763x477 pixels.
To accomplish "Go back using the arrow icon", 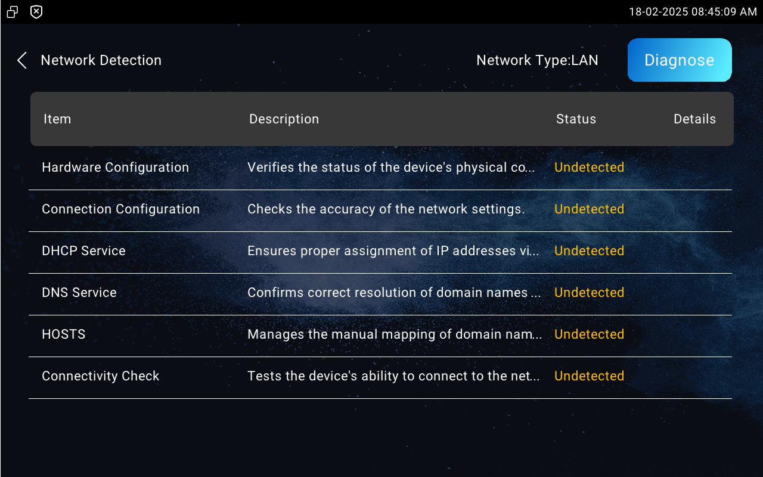I will click(22, 60).
